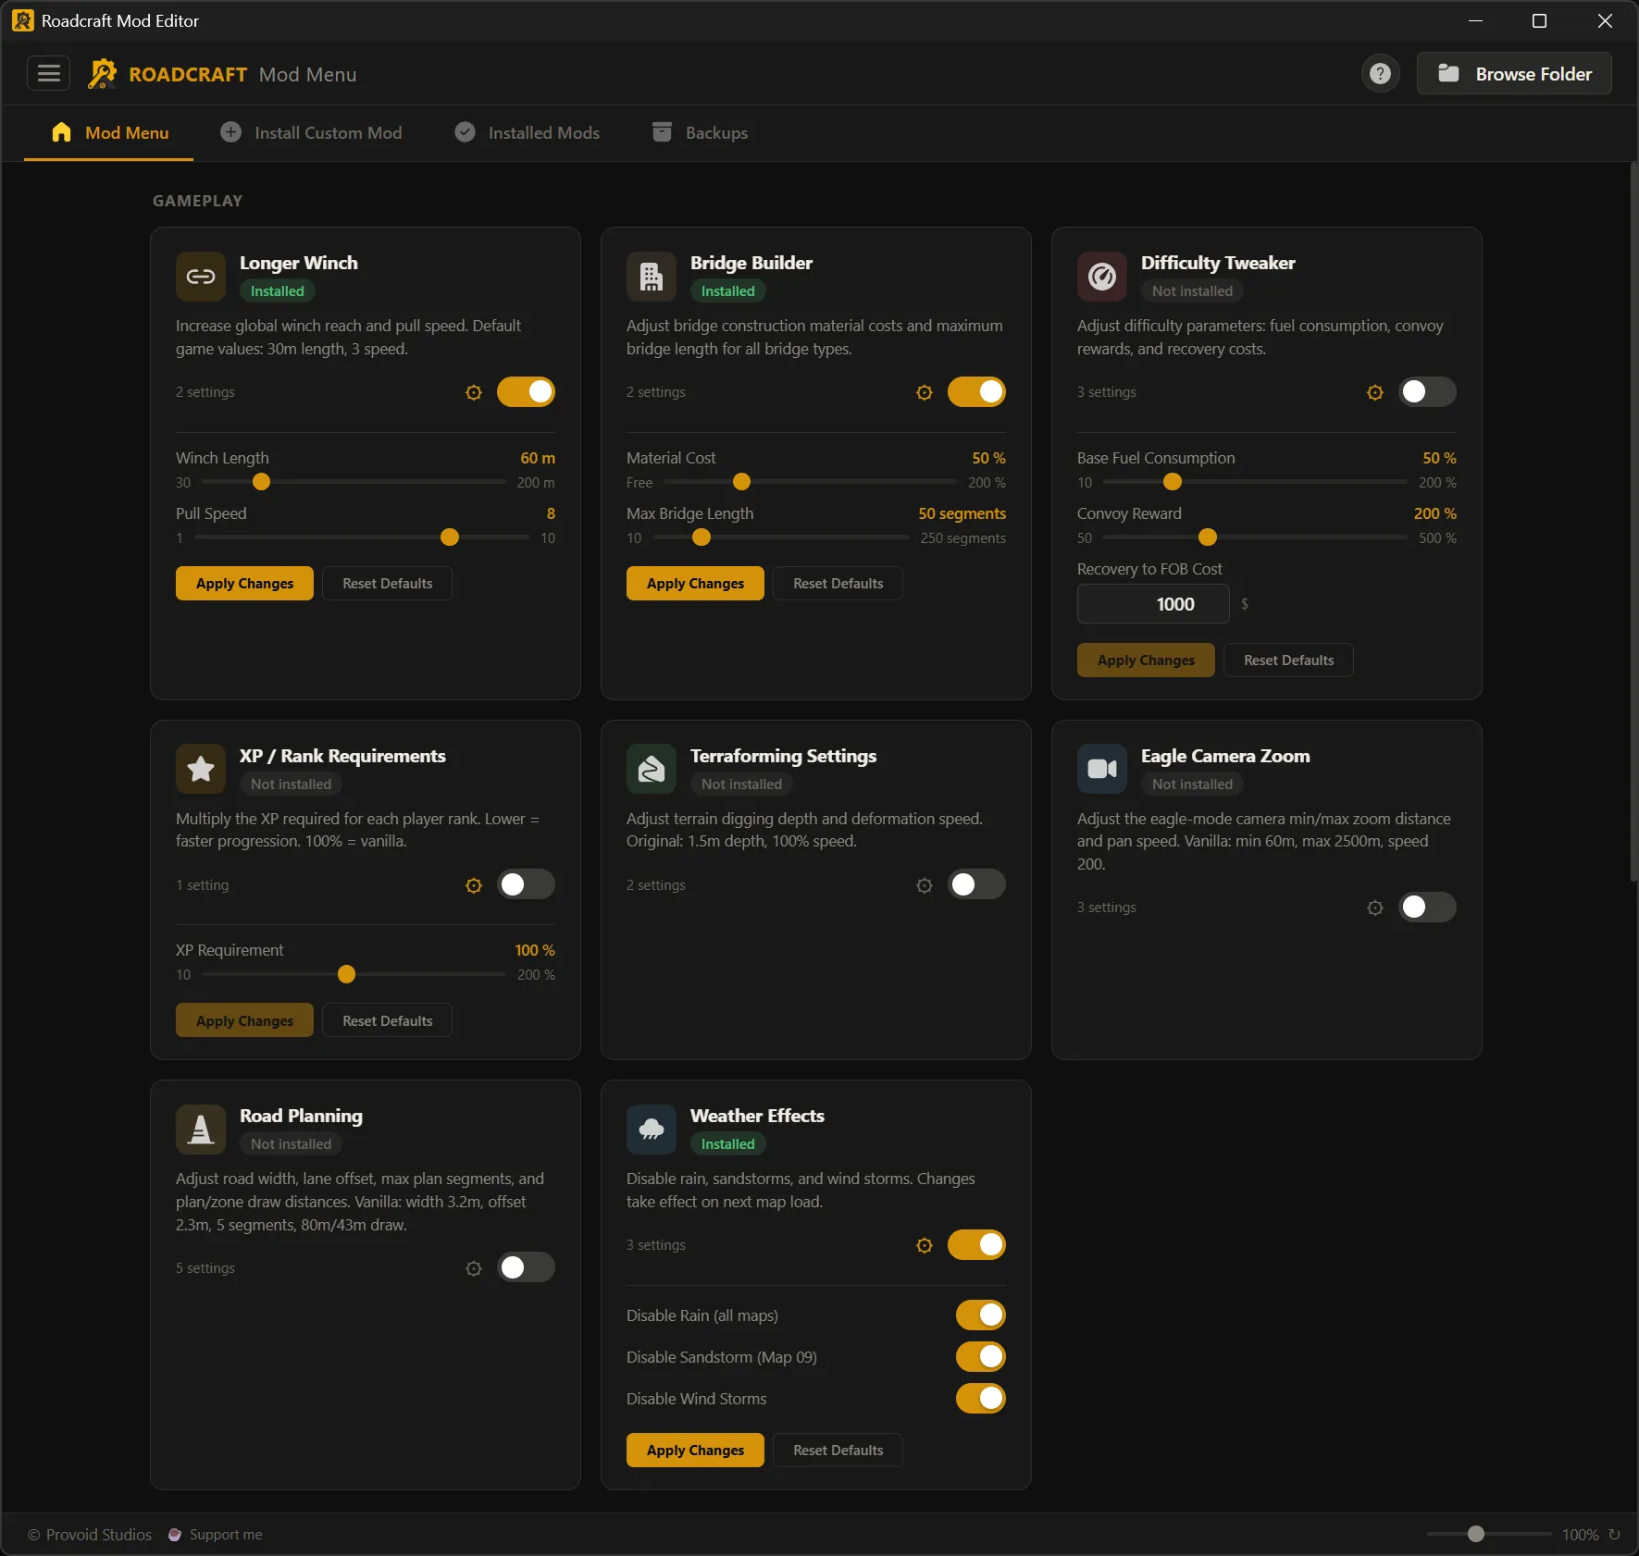Toggle Disable Wind Storms switch

pos(981,1399)
